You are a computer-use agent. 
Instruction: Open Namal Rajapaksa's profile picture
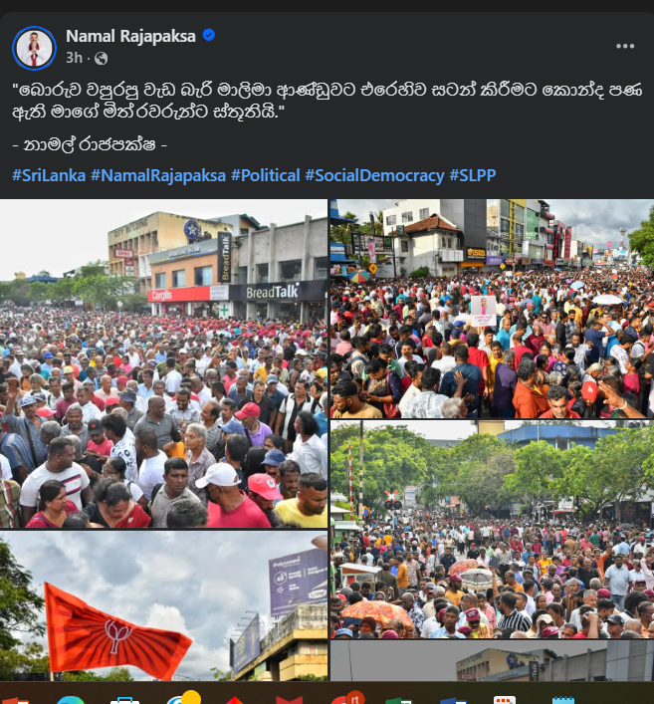point(34,48)
